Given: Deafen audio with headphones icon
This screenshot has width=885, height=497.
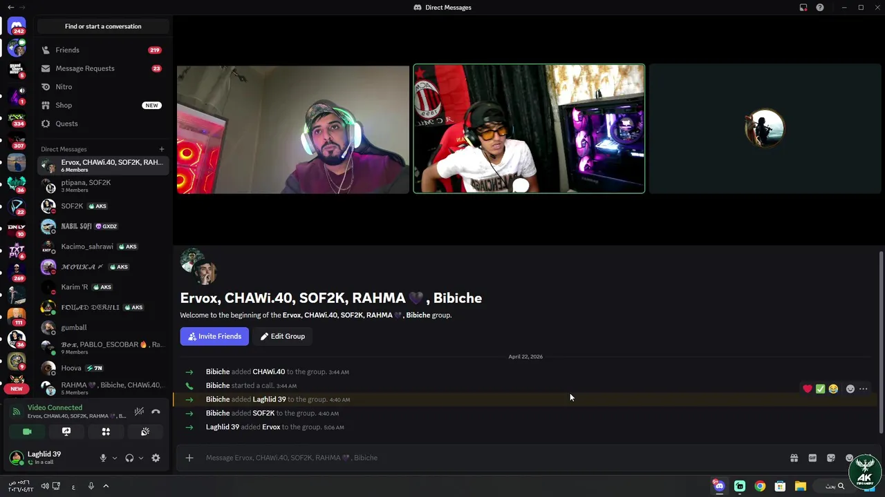Looking at the screenshot, I should 129,458.
